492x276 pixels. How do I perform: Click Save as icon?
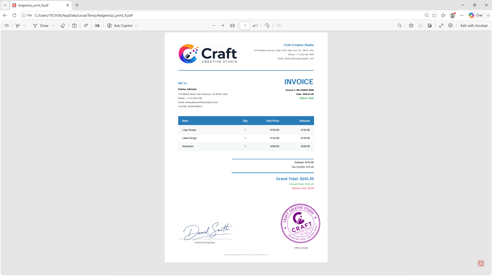pyautogui.click(x=430, y=26)
